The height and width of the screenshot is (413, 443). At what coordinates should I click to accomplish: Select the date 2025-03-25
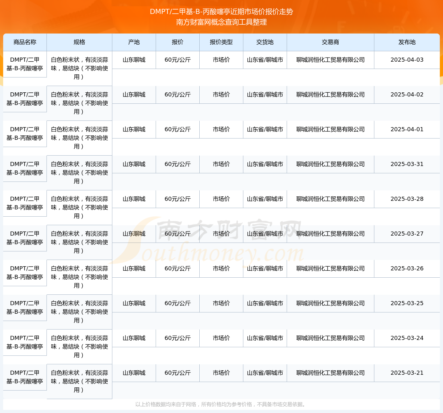click(407, 303)
